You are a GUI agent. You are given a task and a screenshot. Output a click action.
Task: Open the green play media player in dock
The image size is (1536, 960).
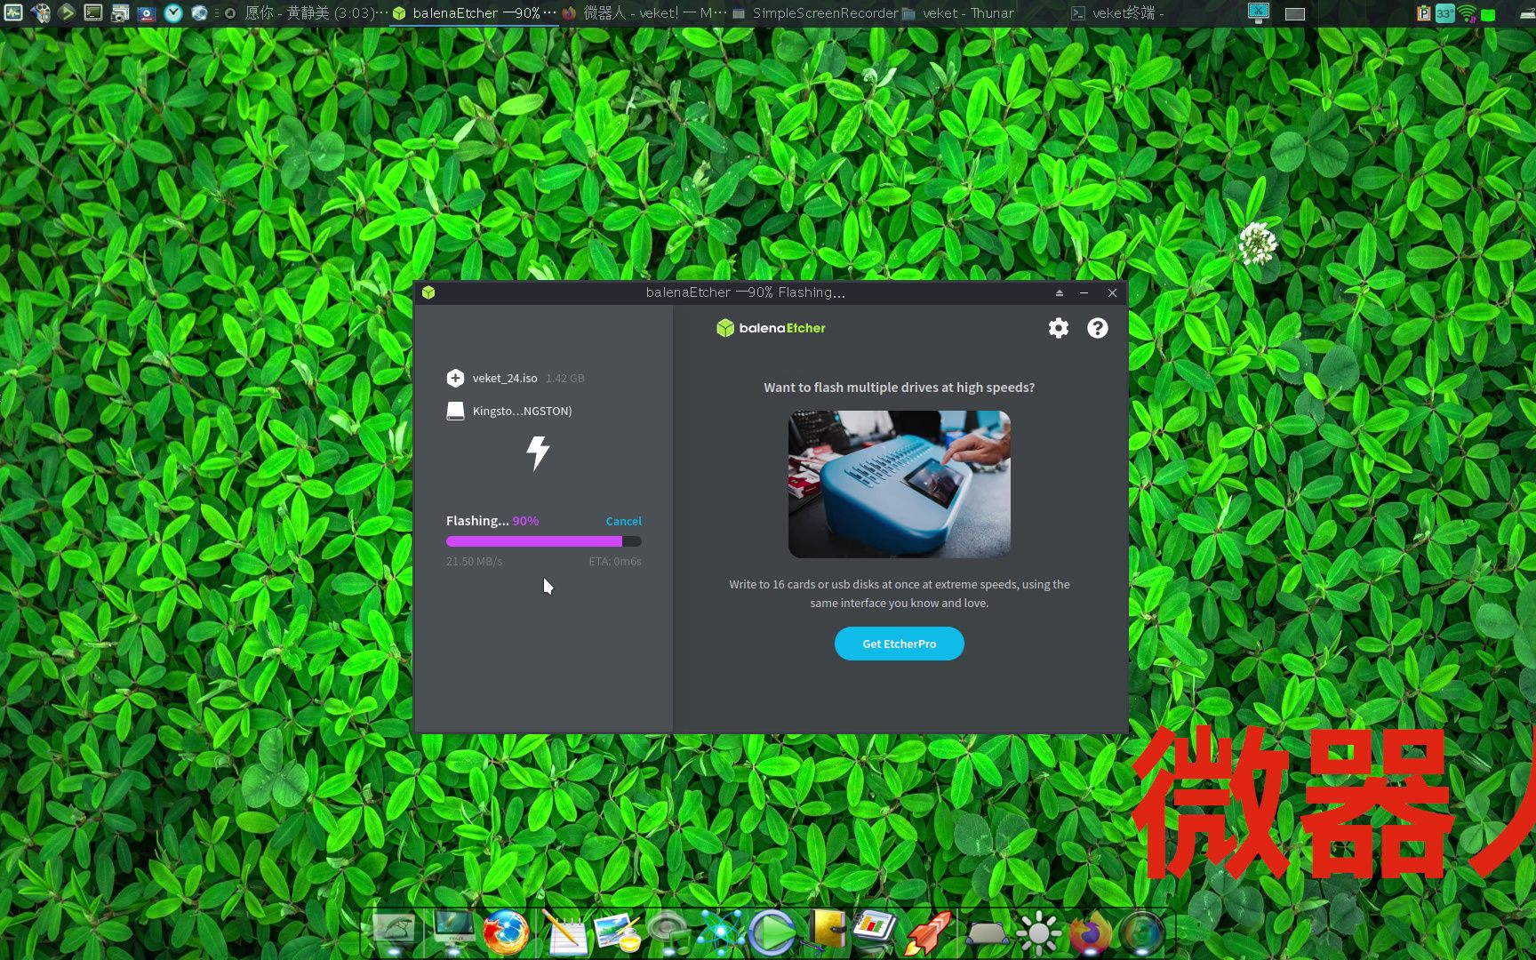click(772, 932)
